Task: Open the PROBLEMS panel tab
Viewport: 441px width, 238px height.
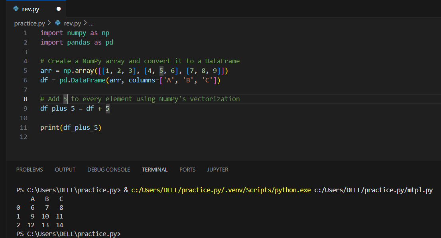Action: point(30,170)
